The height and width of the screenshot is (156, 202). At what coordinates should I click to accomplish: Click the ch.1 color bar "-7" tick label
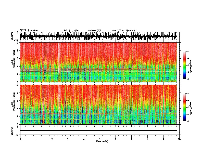tap(188, 79)
